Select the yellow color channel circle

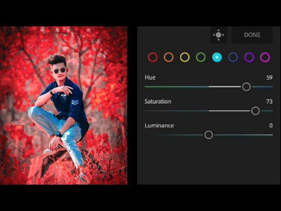pyautogui.click(x=185, y=57)
